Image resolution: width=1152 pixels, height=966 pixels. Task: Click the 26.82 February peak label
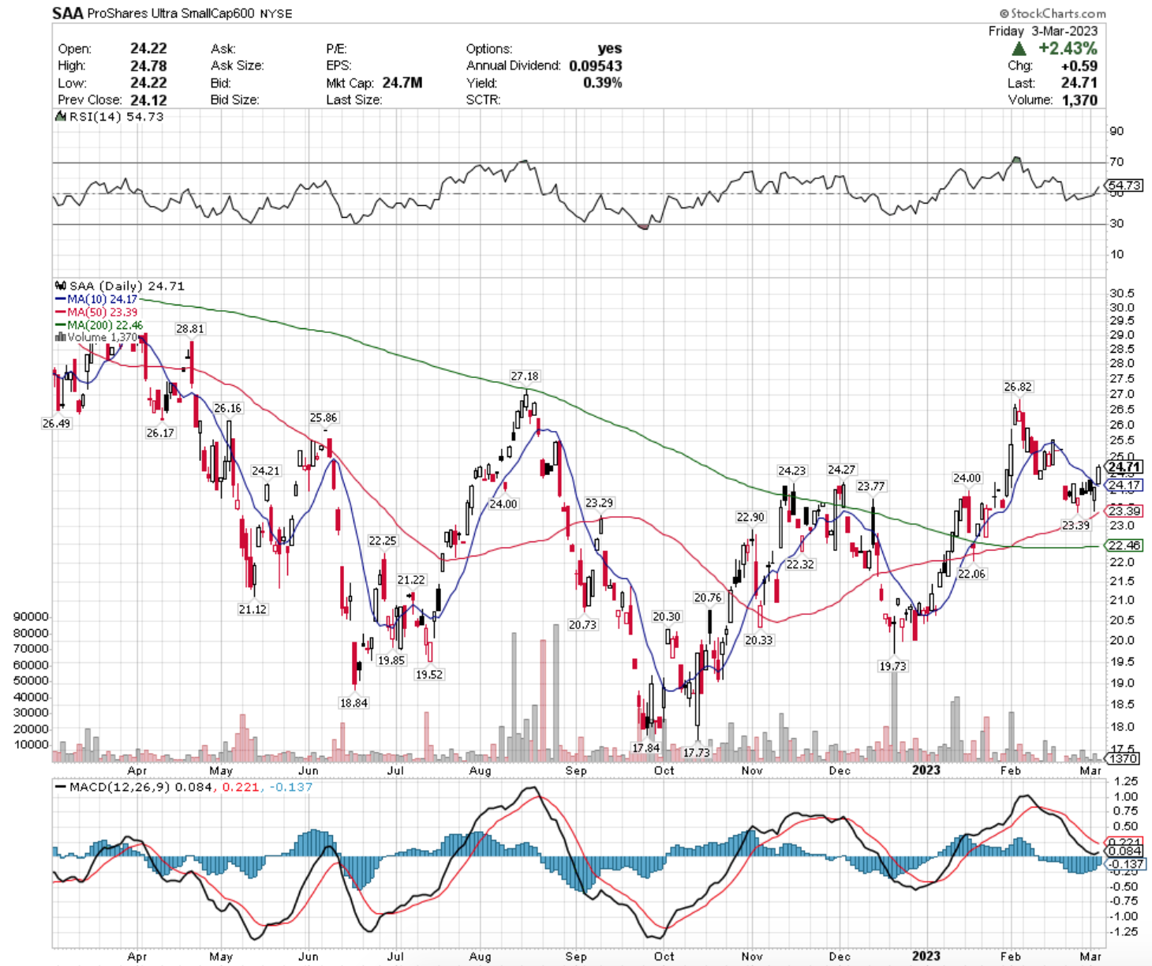(x=1018, y=387)
